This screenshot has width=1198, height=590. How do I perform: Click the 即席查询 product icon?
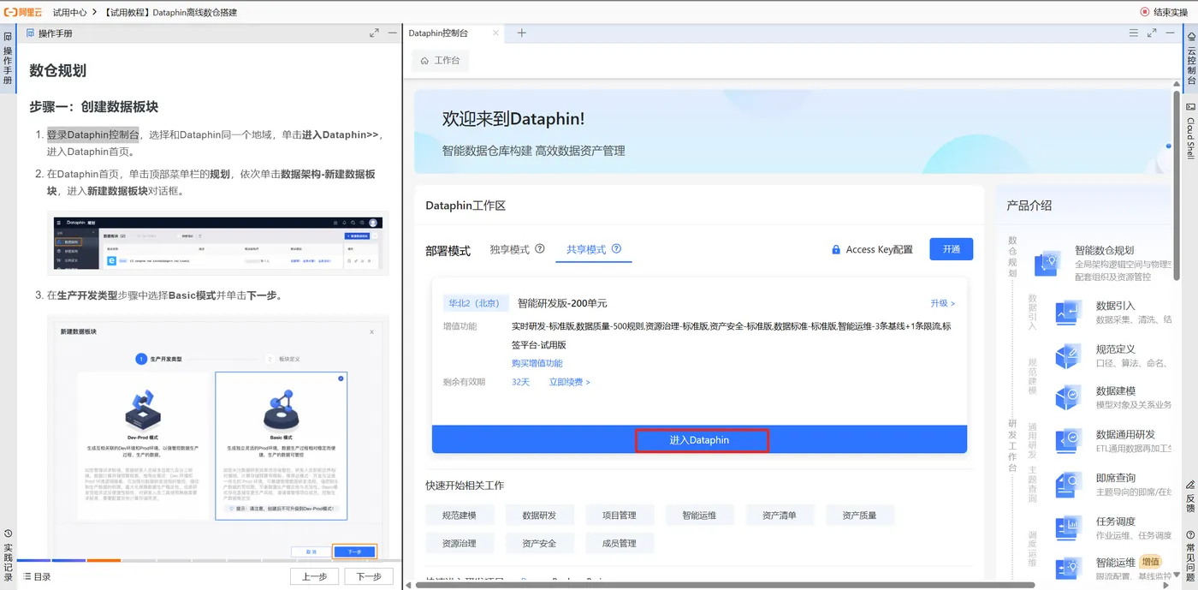tap(1070, 483)
